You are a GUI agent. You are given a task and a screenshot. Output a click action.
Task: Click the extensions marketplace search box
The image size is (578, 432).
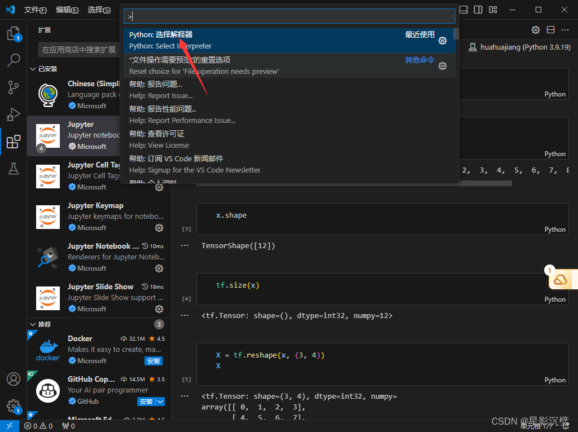79,50
